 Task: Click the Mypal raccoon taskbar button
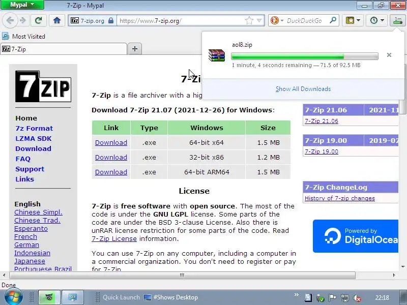[x=49, y=297]
